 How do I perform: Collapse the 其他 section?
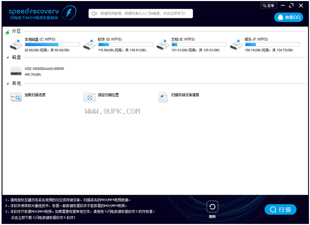coord(8,84)
